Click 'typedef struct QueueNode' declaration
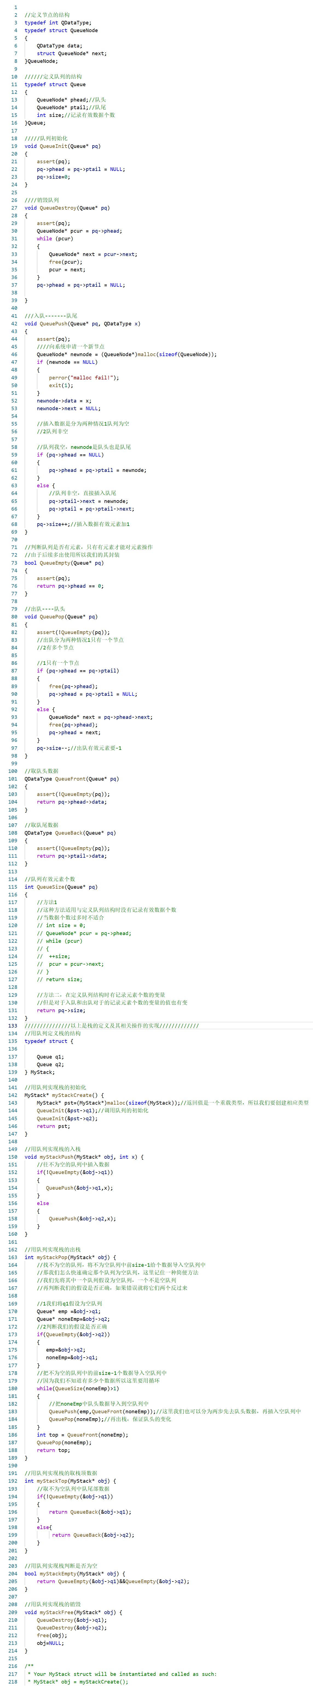This screenshot has height=1686, width=313. tap(61, 30)
